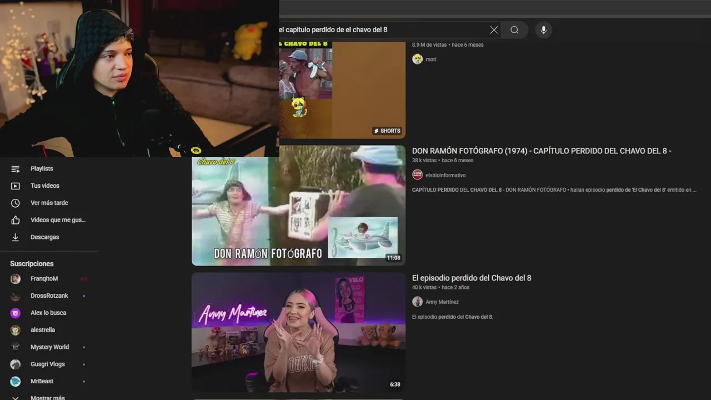Play the Don Ramón Fotógrafo video thumbnail
The image size is (711, 400).
pyautogui.click(x=298, y=206)
